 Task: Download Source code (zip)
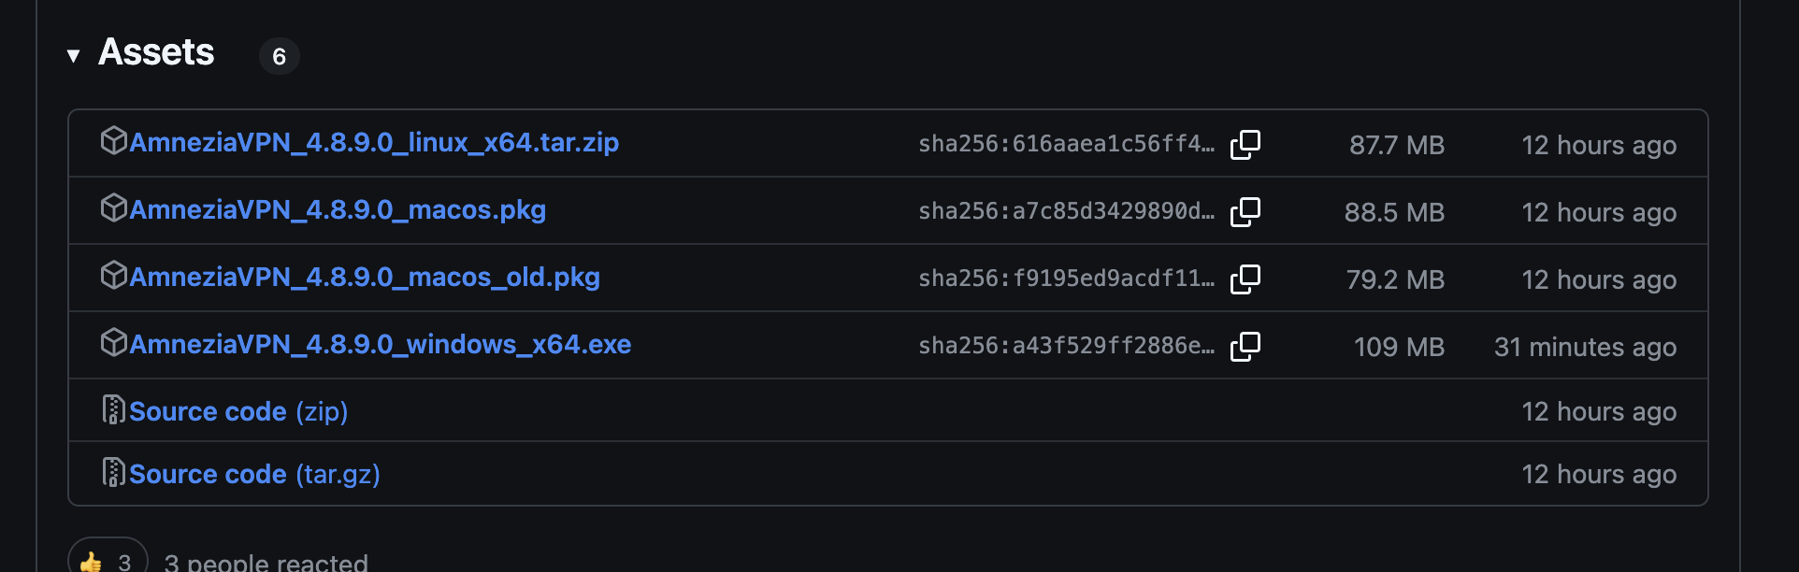(238, 412)
